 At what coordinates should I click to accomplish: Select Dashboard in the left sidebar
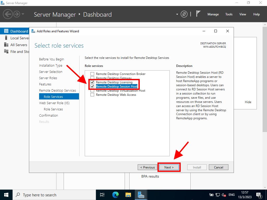(x=15, y=31)
